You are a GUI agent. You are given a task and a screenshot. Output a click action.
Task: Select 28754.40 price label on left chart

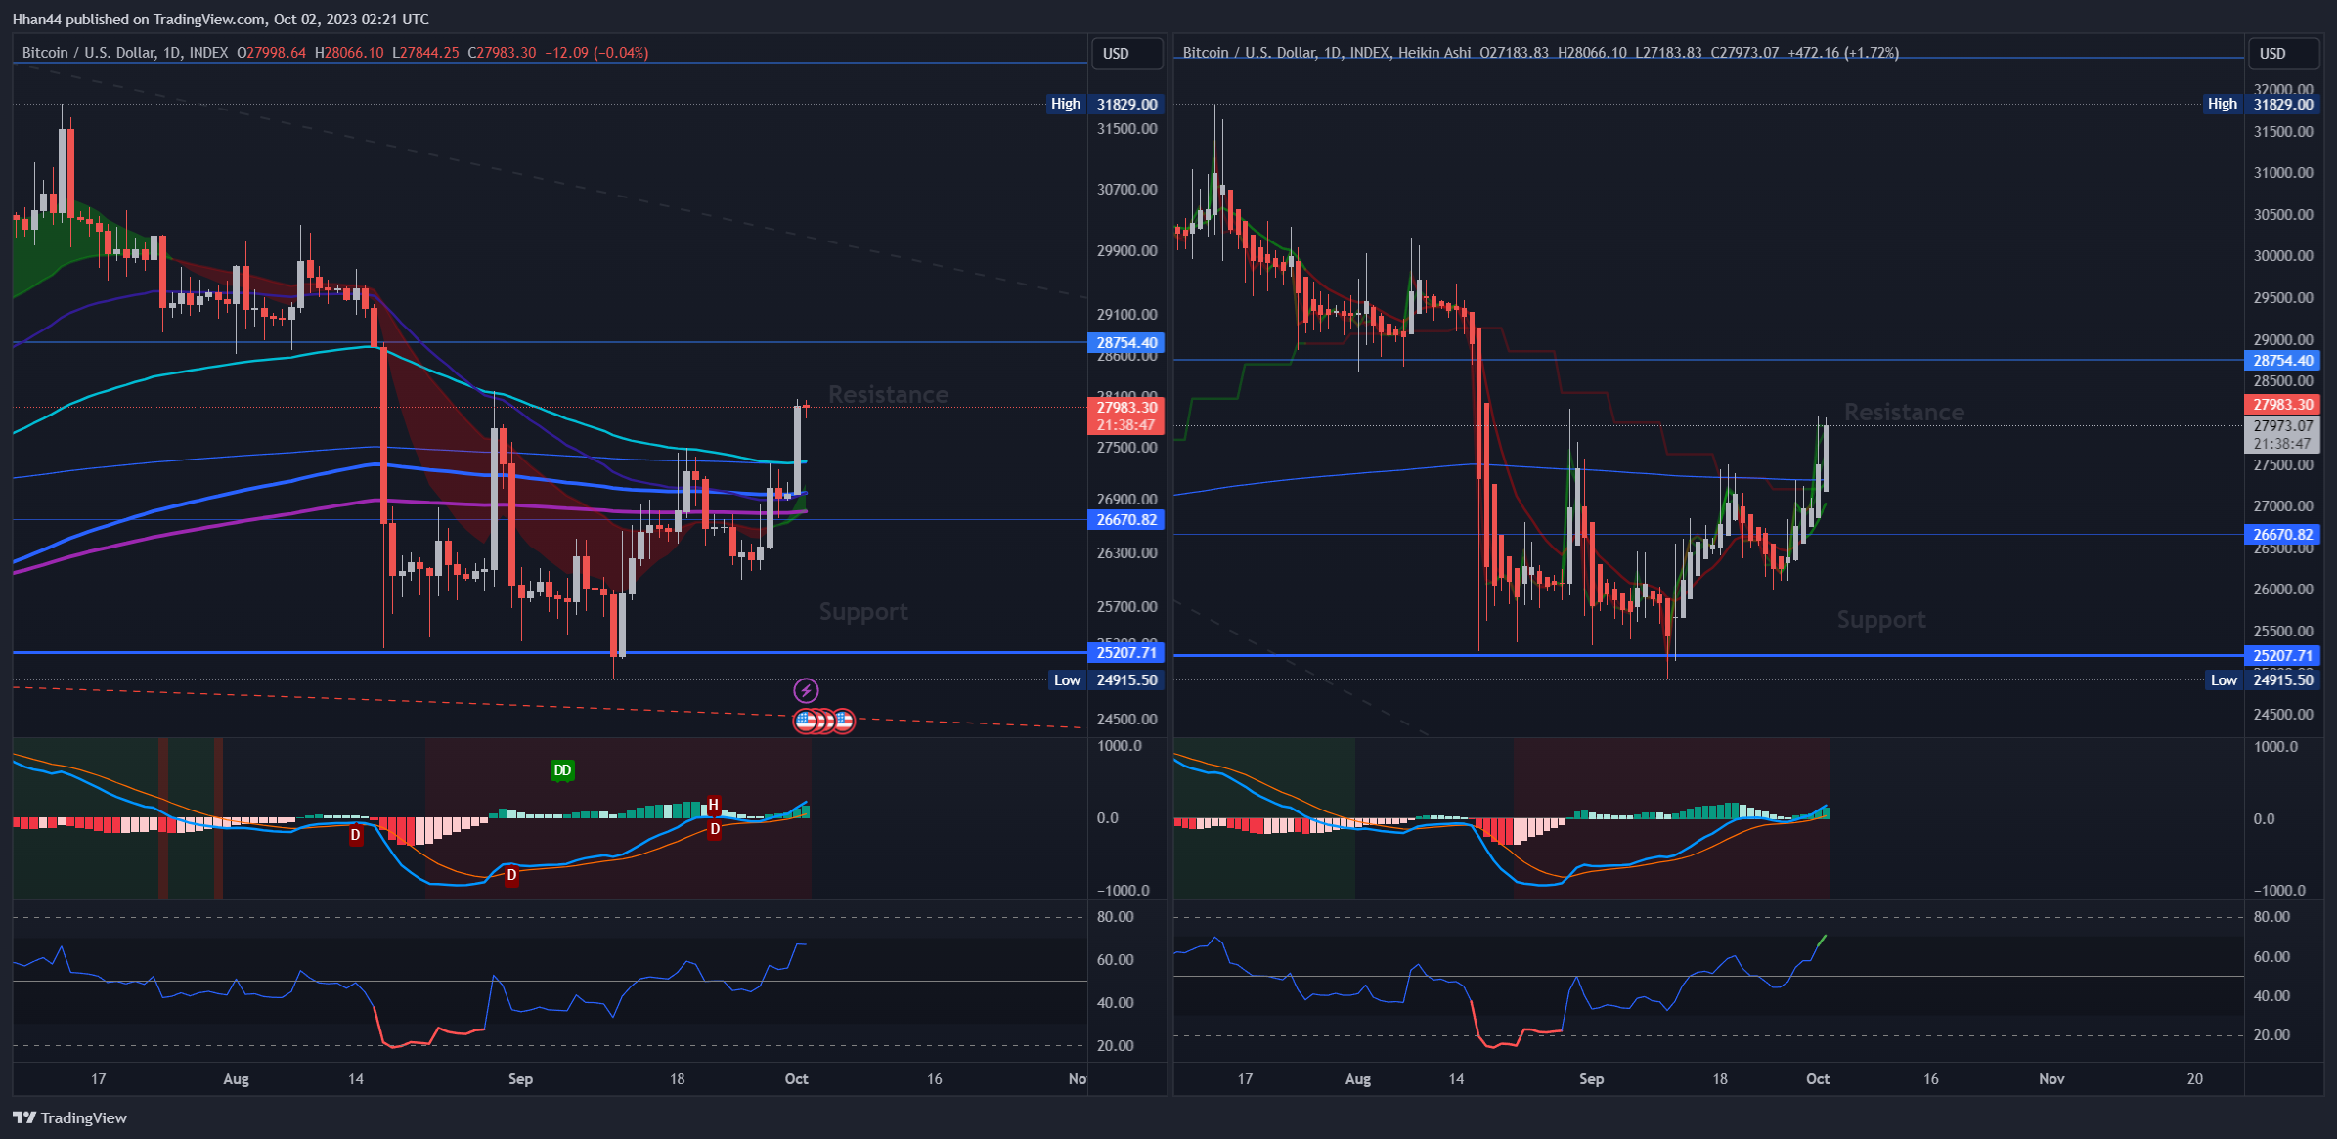[1126, 342]
